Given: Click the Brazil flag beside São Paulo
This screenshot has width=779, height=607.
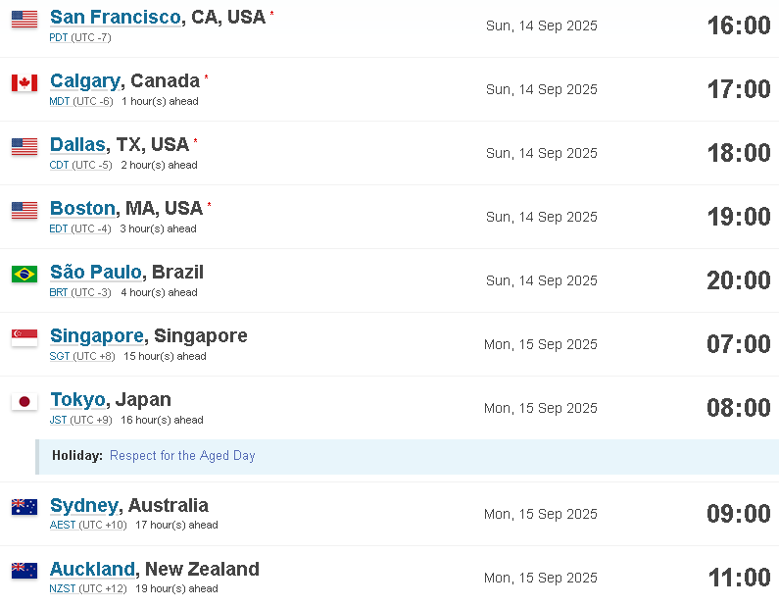Looking at the screenshot, I should coord(24,274).
